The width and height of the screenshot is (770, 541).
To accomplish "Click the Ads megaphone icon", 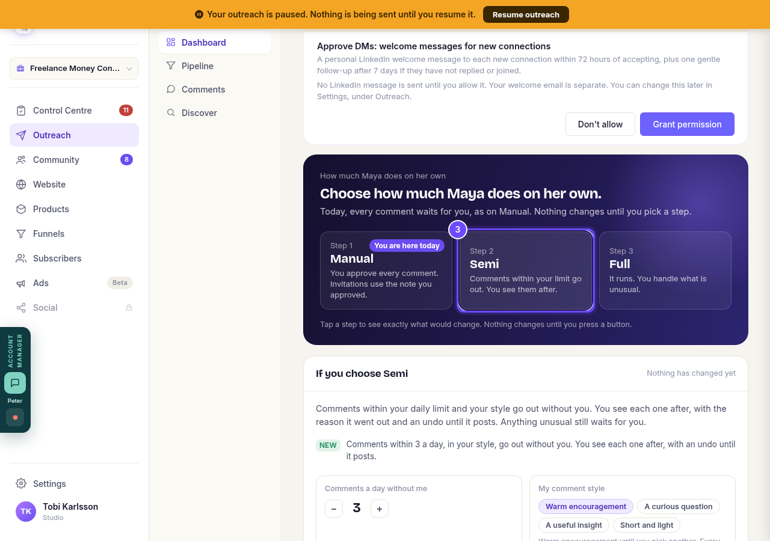I will [x=21, y=283].
